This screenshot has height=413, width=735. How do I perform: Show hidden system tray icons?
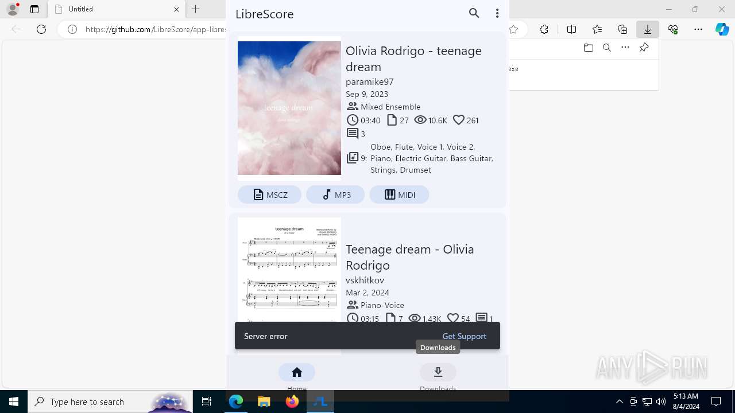click(619, 402)
